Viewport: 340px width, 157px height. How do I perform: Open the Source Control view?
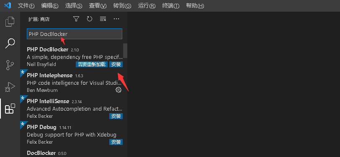click(10, 65)
